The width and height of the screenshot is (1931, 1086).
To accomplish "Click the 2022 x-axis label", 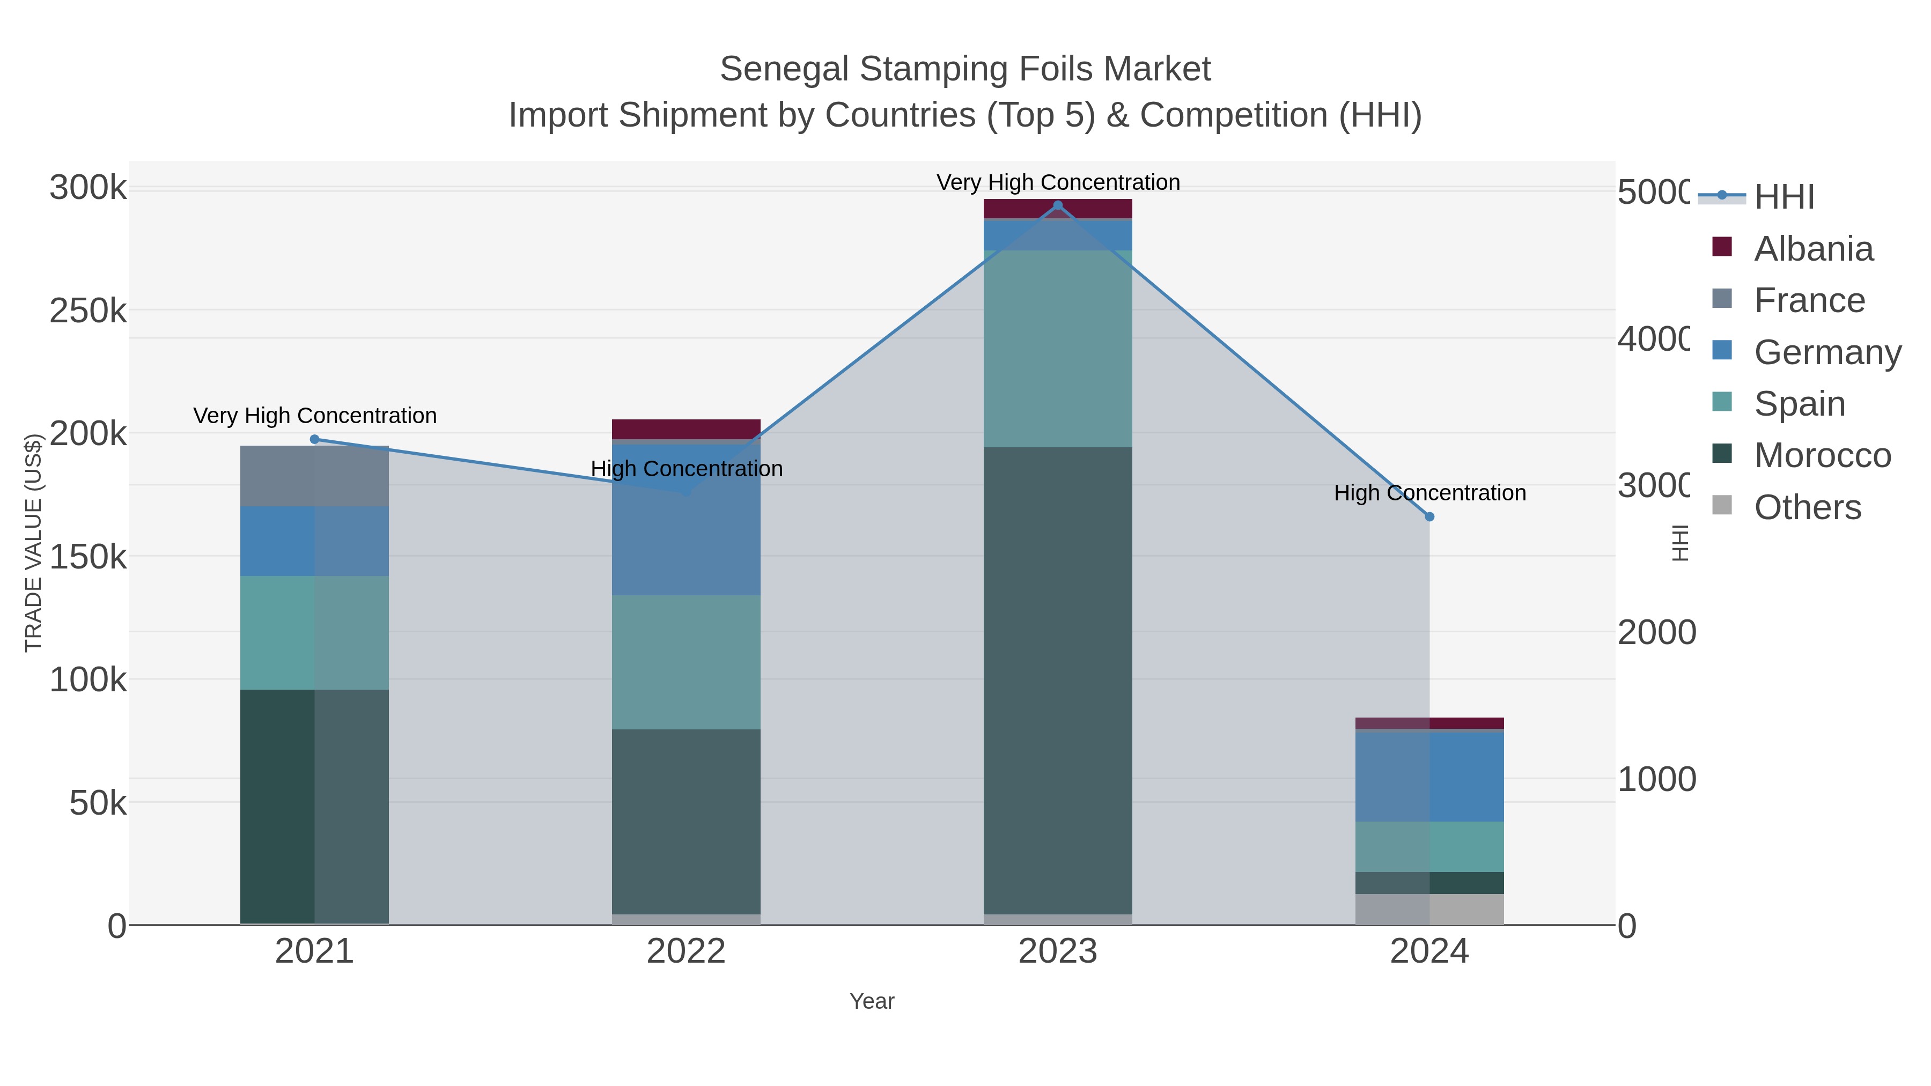I will 686,952.
